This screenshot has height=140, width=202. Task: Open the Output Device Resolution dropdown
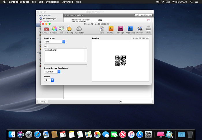point(52,72)
